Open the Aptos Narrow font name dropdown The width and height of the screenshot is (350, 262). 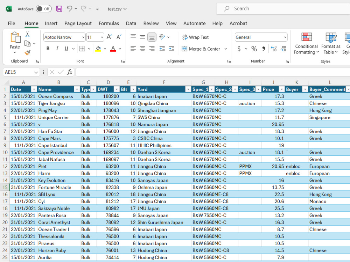tap(83, 37)
